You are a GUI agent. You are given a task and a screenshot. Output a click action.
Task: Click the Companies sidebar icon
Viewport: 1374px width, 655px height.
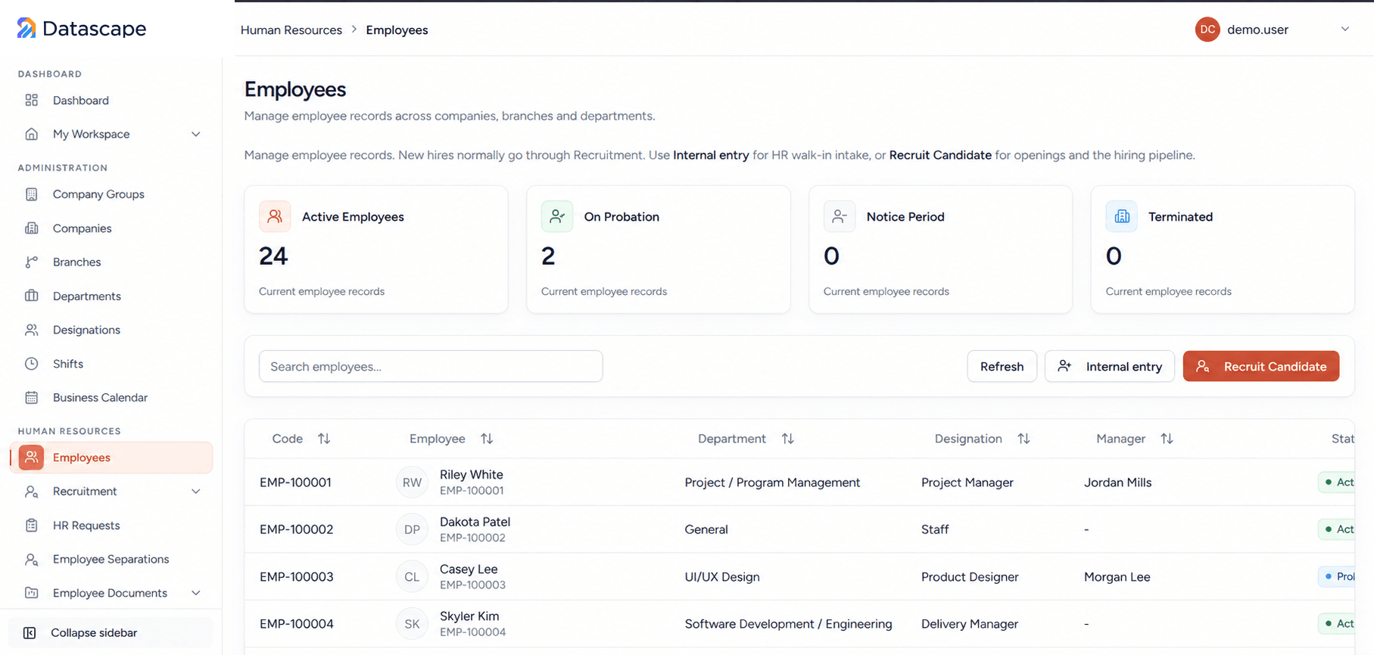[x=32, y=228]
